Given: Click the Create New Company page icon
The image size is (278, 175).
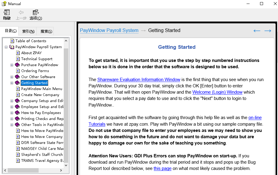Looking at the screenshot, I should 18,95.
